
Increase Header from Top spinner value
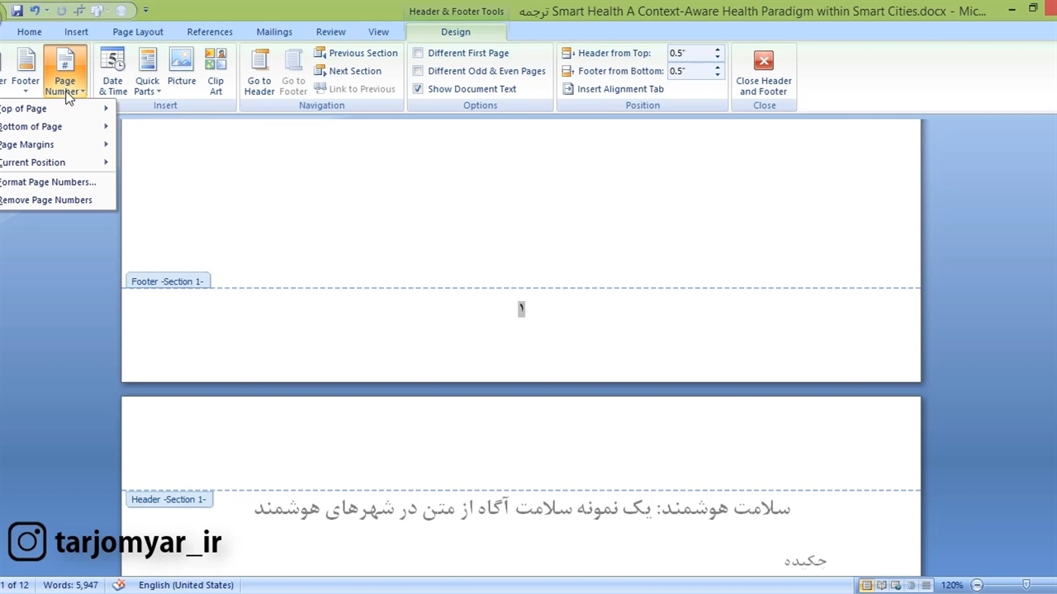point(717,49)
